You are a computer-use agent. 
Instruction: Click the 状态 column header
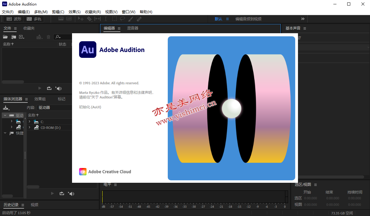(x=62, y=44)
